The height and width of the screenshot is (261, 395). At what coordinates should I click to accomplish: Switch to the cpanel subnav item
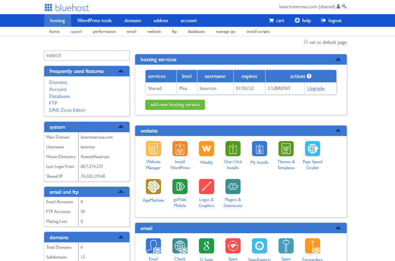click(76, 32)
